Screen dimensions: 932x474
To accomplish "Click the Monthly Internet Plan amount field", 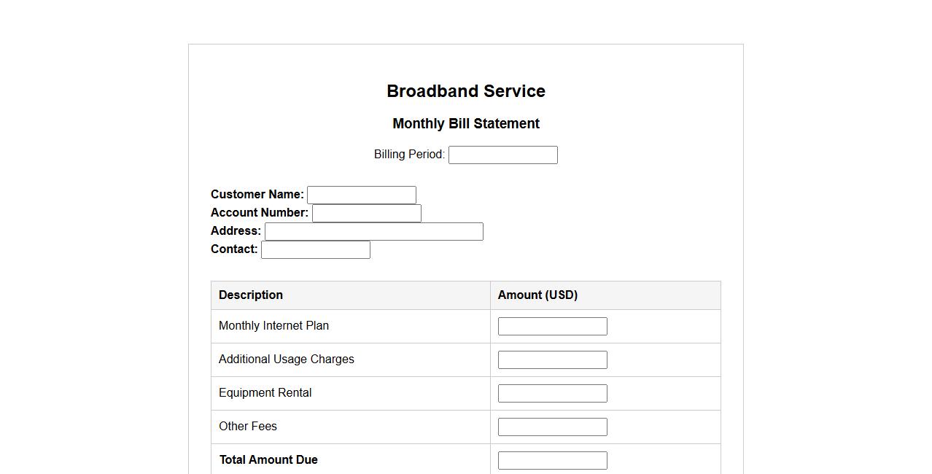I will pos(552,326).
